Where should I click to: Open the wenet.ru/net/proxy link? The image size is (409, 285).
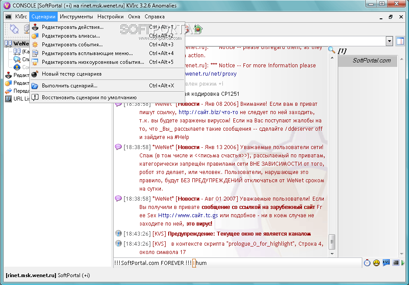pyautogui.click(x=211, y=74)
